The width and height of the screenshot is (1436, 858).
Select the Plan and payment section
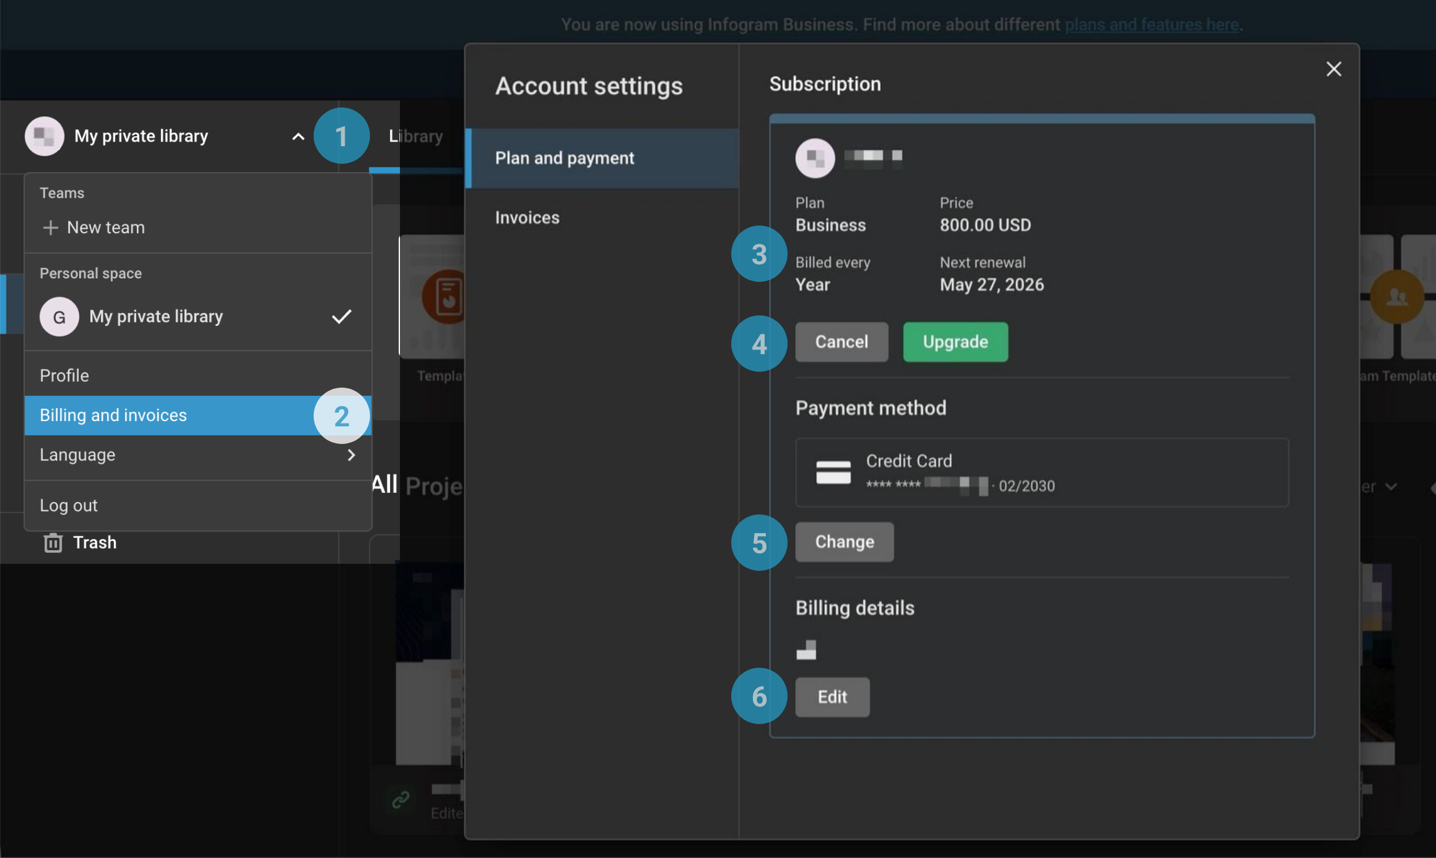pyautogui.click(x=564, y=157)
